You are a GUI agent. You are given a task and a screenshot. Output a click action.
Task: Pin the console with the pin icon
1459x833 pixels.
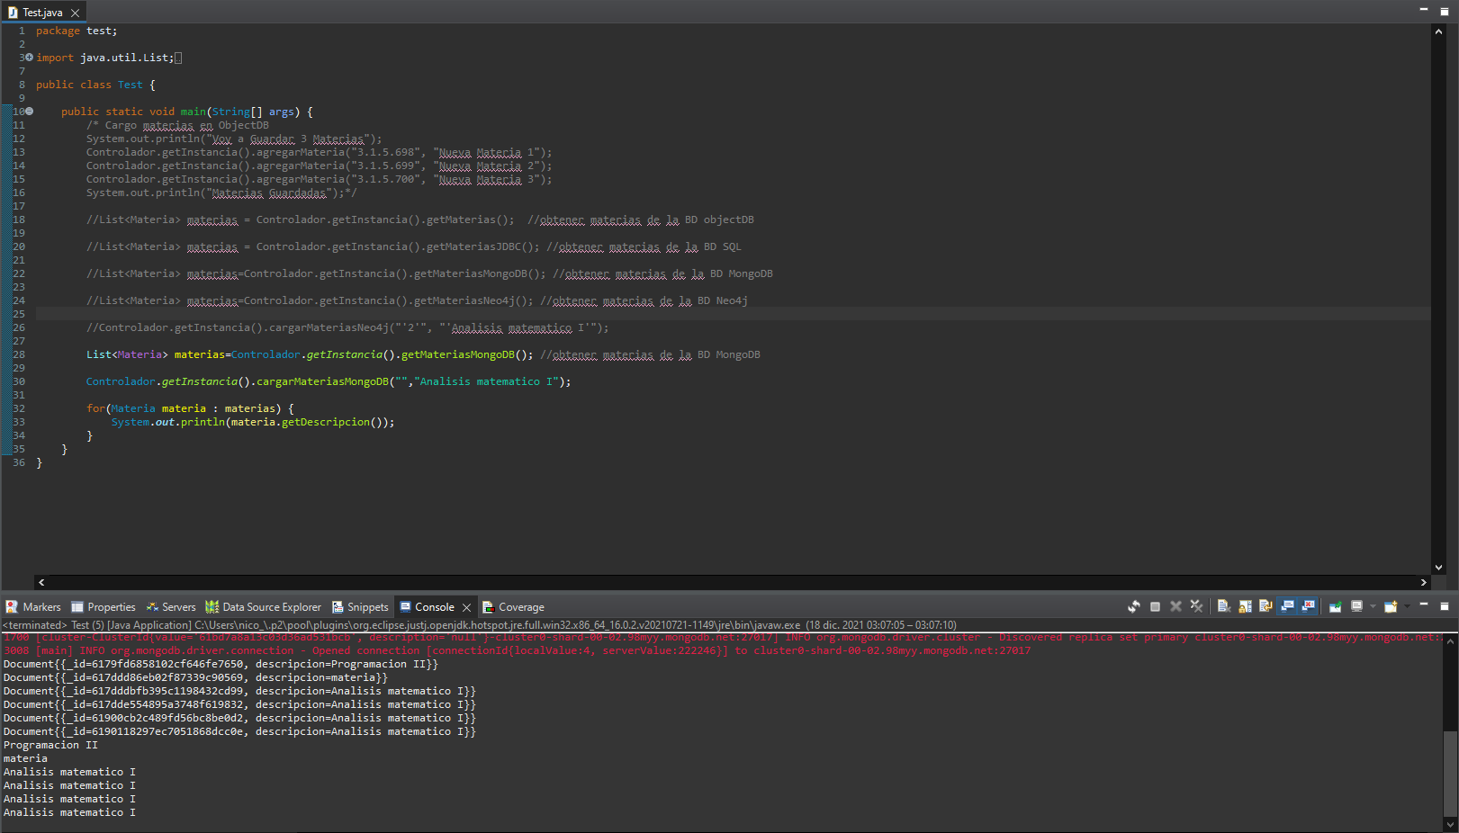tap(1336, 607)
